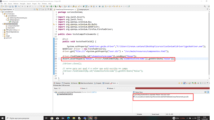The image size is (214, 120).
Task: Expand the Maven Dependencies node
Action: pyautogui.click(x=3, y=32)
